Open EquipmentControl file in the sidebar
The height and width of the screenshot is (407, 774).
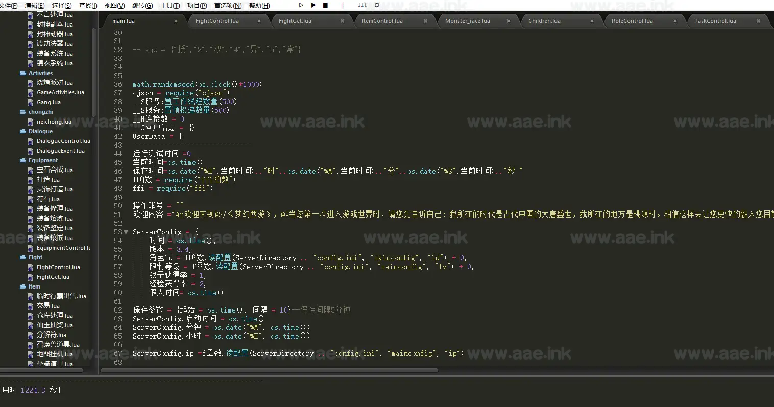[63, 248]
